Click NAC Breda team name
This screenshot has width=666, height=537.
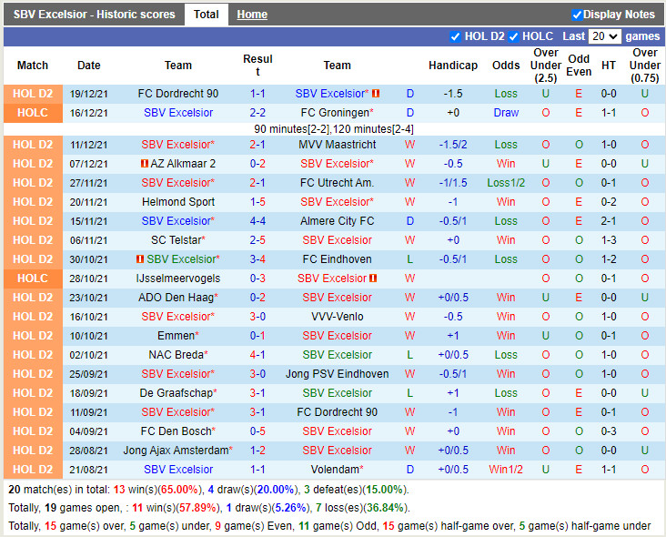click(x=176, y=355)
